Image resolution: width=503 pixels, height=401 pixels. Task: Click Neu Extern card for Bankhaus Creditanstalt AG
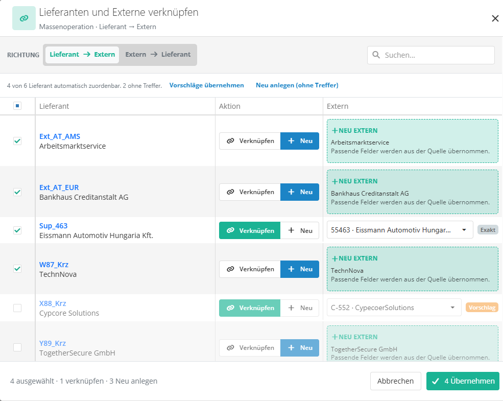413,192
